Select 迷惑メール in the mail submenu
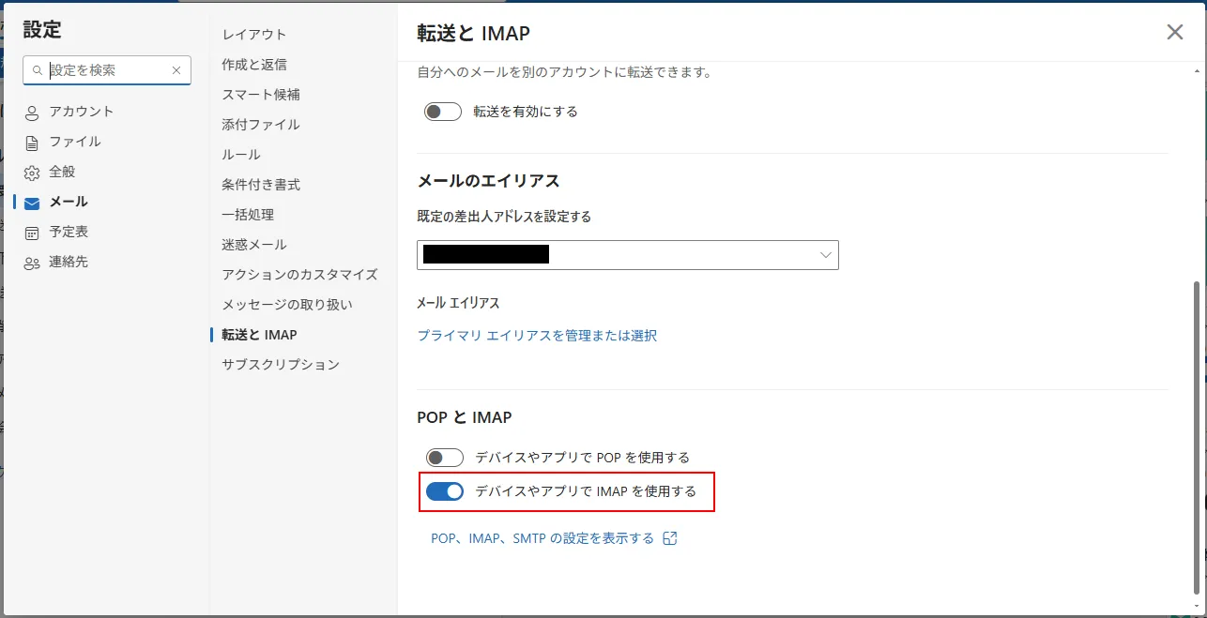Screen dimensions: 1207x618 tap(254, 245)
